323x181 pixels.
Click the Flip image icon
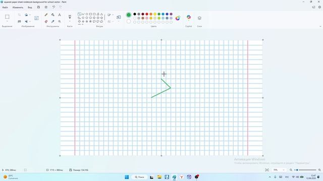coord(26,21)
